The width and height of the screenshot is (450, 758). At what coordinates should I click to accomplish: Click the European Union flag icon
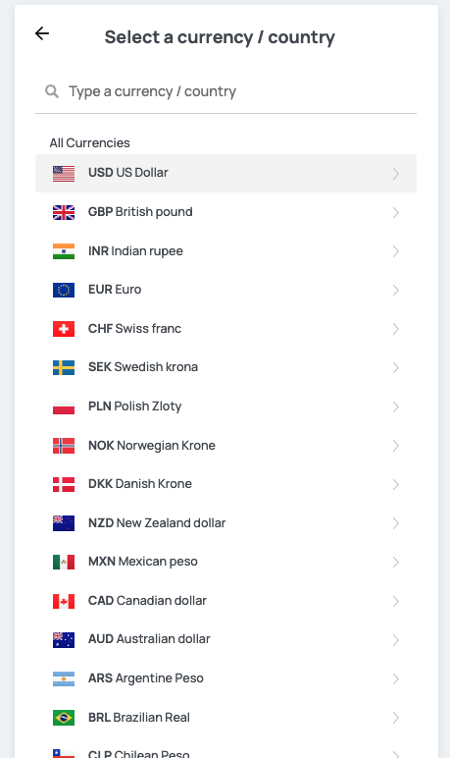pyautogui.click(x=64, y=290)
